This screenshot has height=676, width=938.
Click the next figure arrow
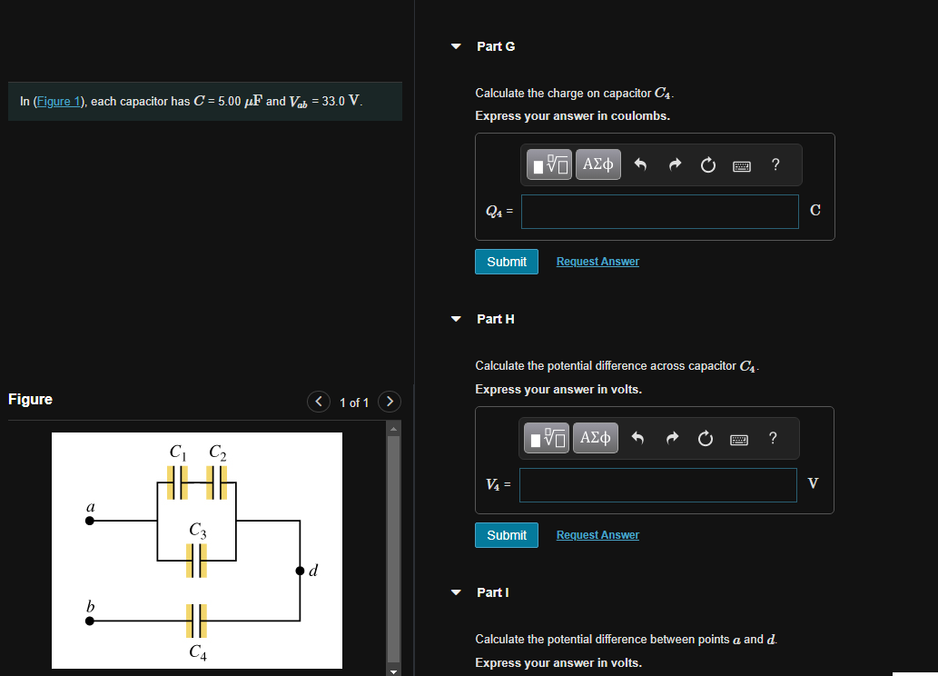[x=389, y=401]
